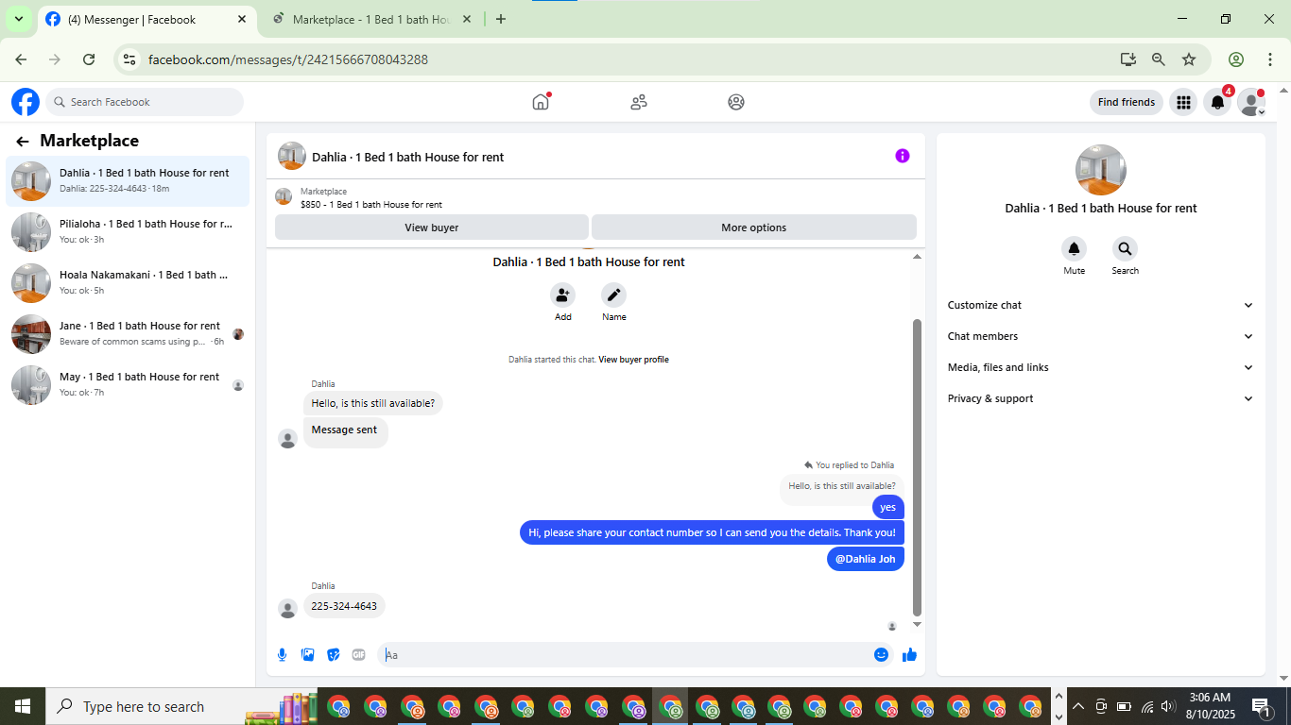Image resolution: width=1291 pixels, height=725 pixels.
Task: Choose a sticker to send
Action: [334, 654]
